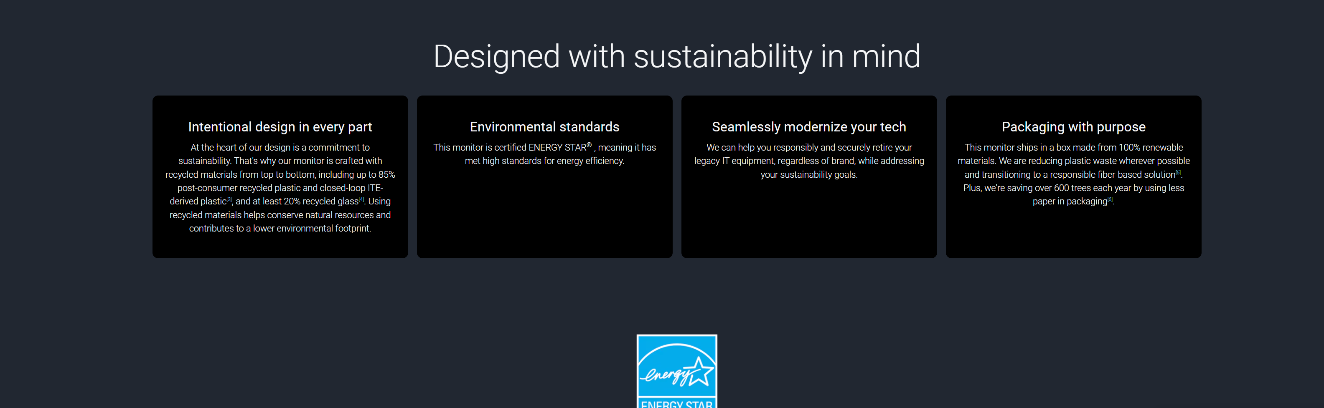Viewport: 1324px width, 408px height.
Task: Click the 'Packaging with purpose' card title
Action: pyautogui.click(x=1073, y=127)
